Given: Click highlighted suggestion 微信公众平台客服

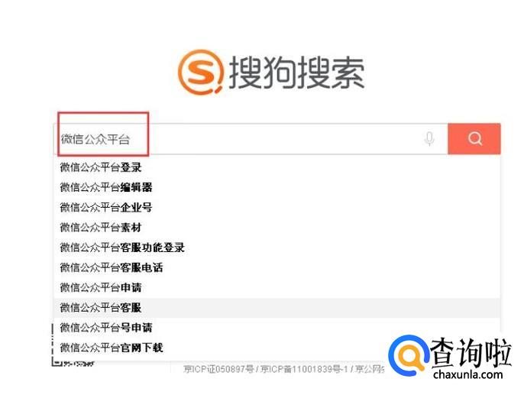Looking at the screenshot, I should (277, 308).
